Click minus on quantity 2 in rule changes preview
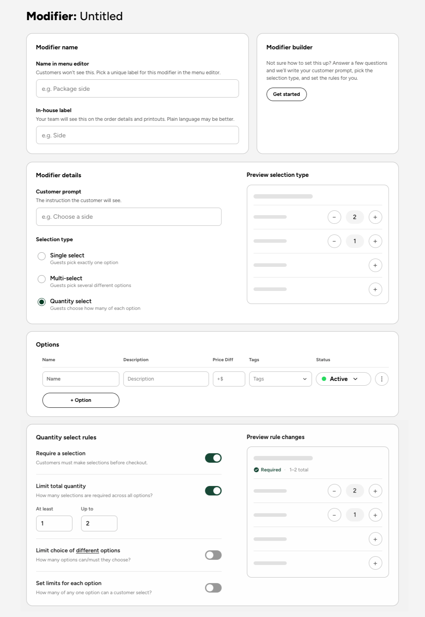Image resolution: width=425 pixels, height=617 pixels. [x=334, y=491]
